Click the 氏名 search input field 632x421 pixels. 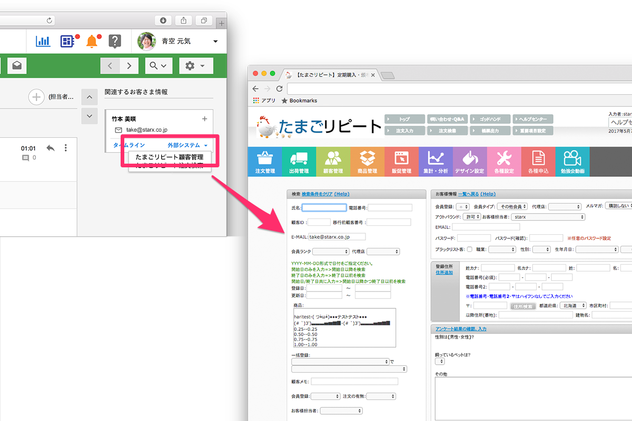(324, 208)
